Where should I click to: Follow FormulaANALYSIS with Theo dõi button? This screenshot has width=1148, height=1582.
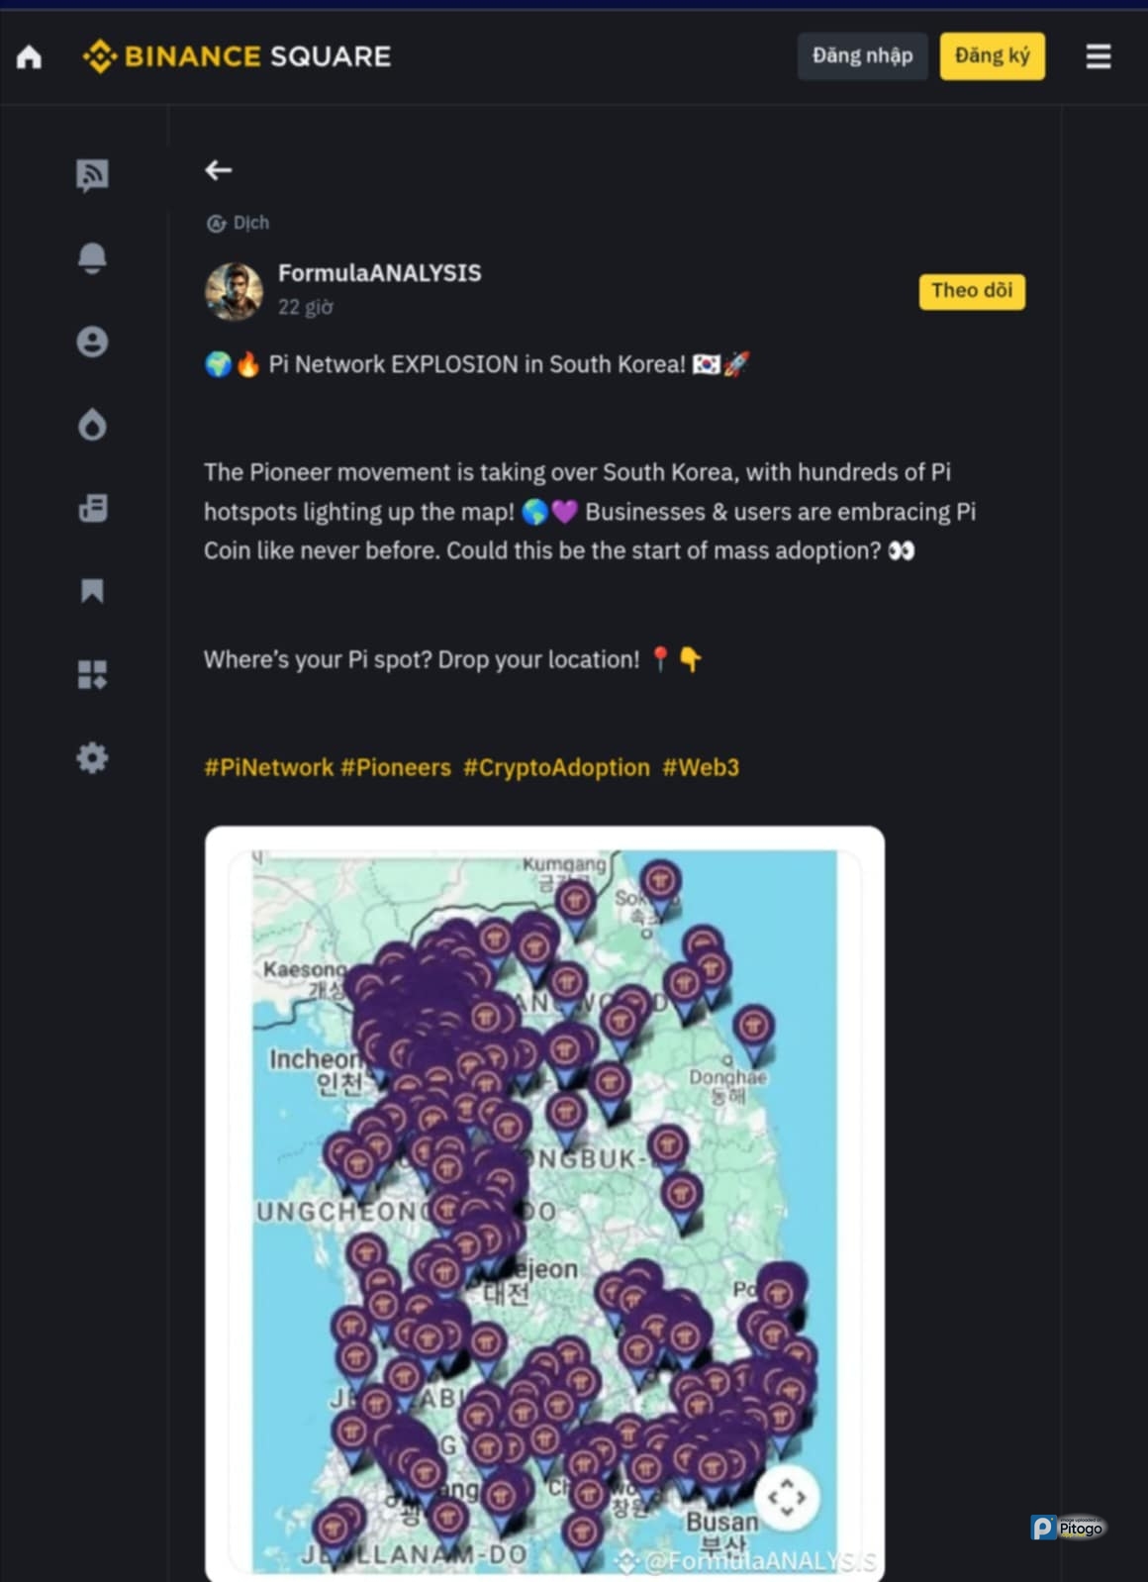click(971, 291)
